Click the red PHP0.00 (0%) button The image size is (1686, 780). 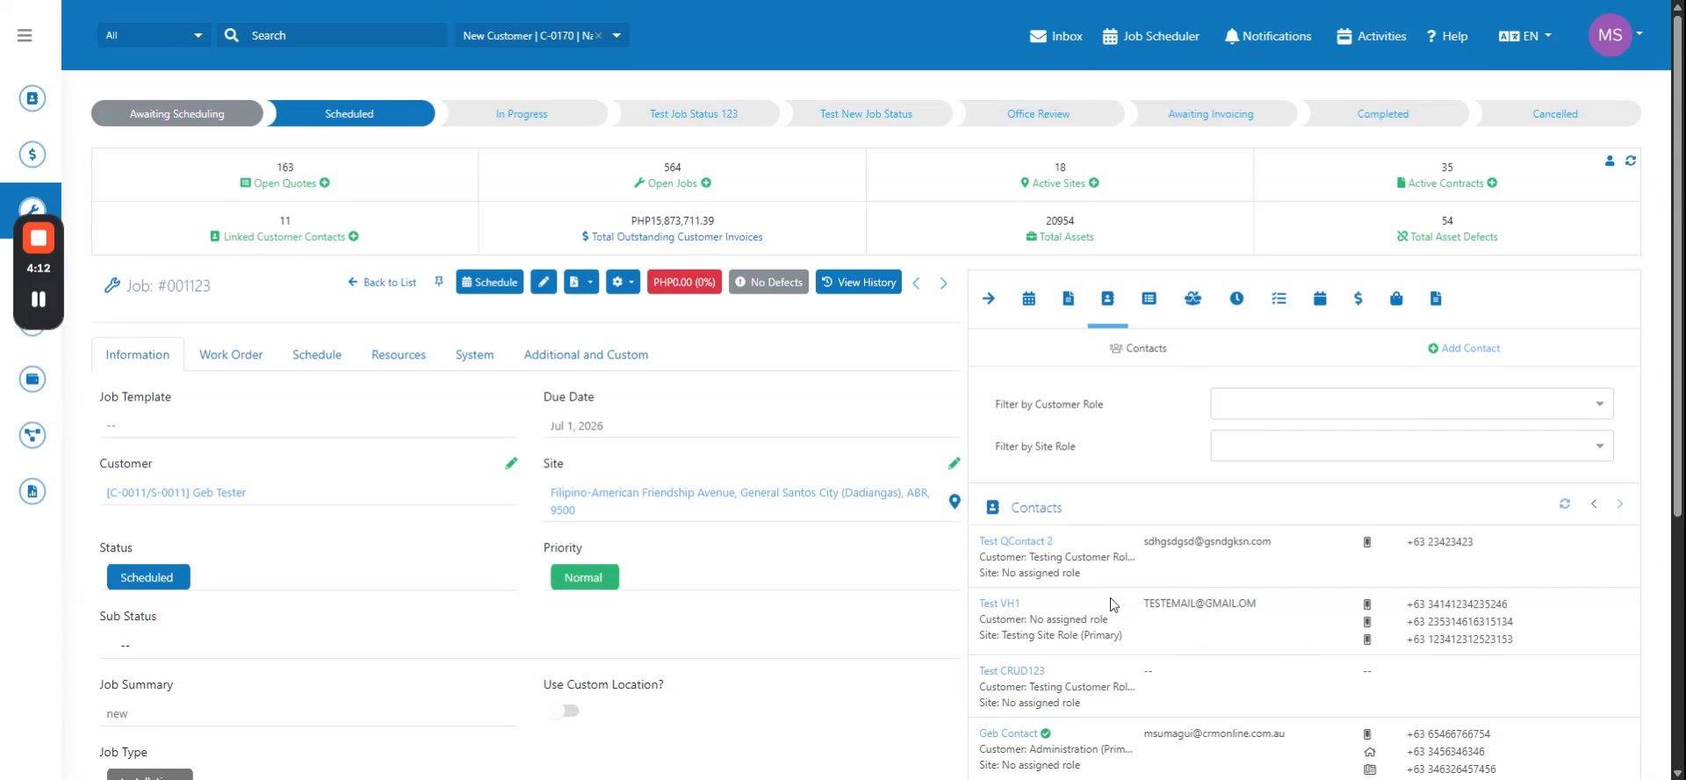[684, 282]
